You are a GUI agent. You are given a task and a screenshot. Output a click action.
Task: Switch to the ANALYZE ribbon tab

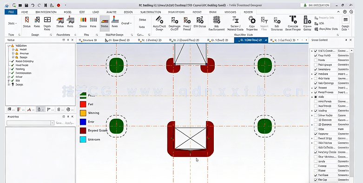(112, 12)
